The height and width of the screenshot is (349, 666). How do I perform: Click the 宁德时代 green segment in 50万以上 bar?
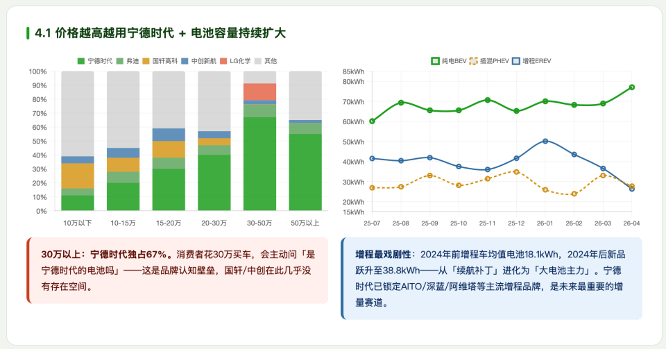(x=305, y=172)
